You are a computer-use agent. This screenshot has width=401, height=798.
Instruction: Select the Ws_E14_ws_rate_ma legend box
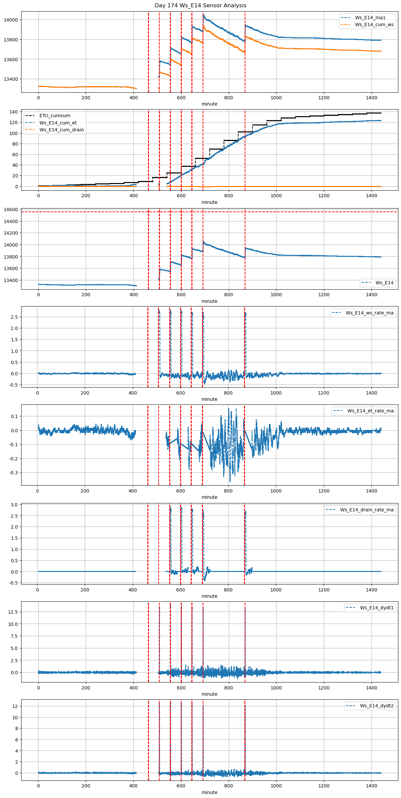coord(363,313)
